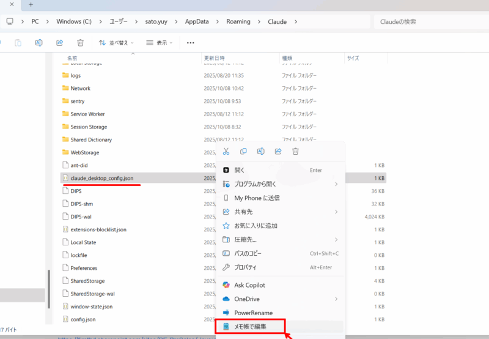This screenshot has width=489, height=339.
Task: Click the delete trash icon in context menu
Action: coord(295,151)
